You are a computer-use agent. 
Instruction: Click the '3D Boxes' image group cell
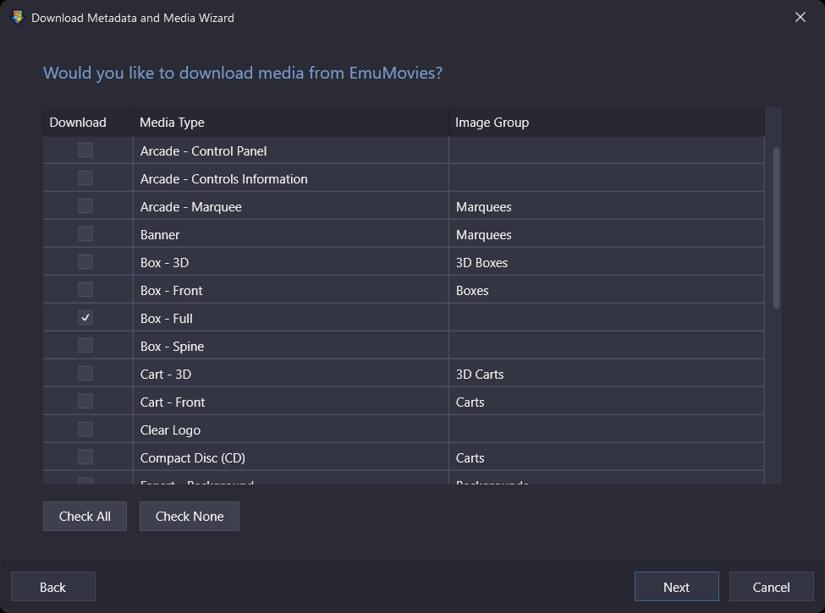click(607, 262)
